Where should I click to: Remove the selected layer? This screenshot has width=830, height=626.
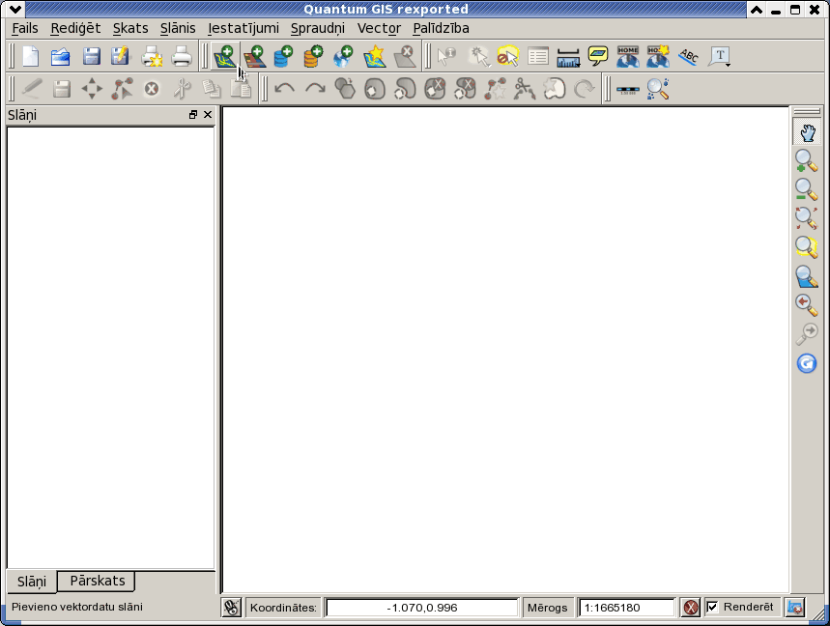click(x=405, y=56)
